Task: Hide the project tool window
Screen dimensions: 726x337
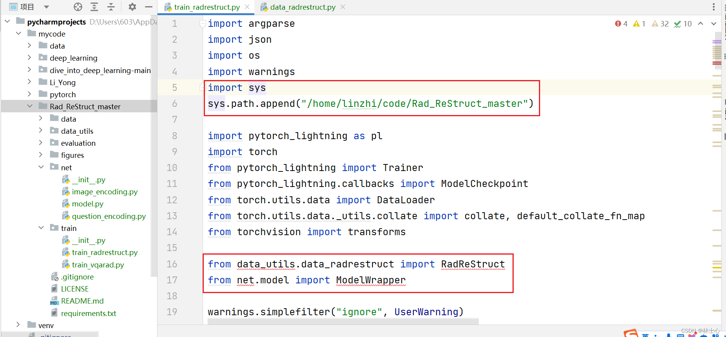Action: click(x=149, y=7)
